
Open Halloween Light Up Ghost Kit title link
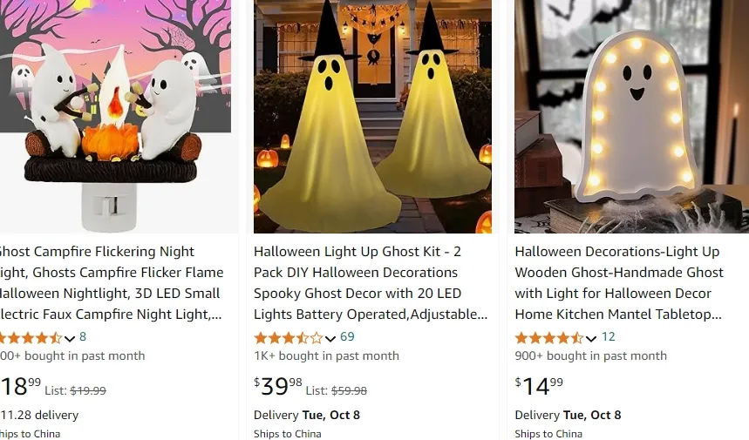coord(371,282)
